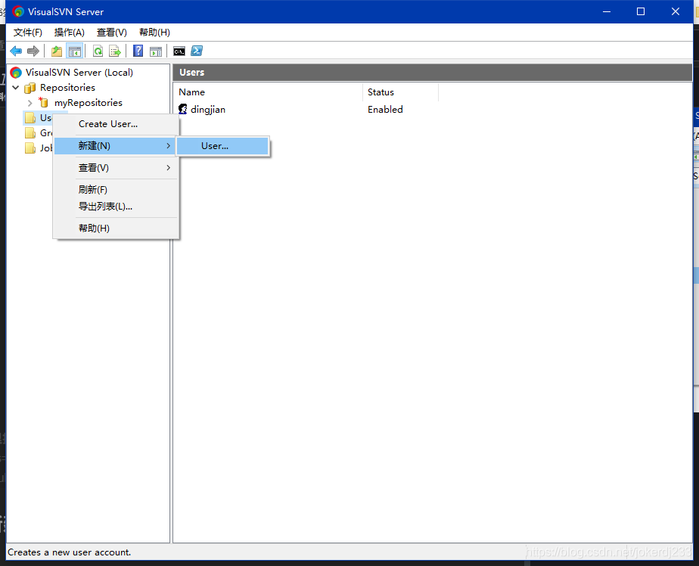699x566 pixels.
Task: Click the VisualSVN logo in title bar
Action: point(18,11)
